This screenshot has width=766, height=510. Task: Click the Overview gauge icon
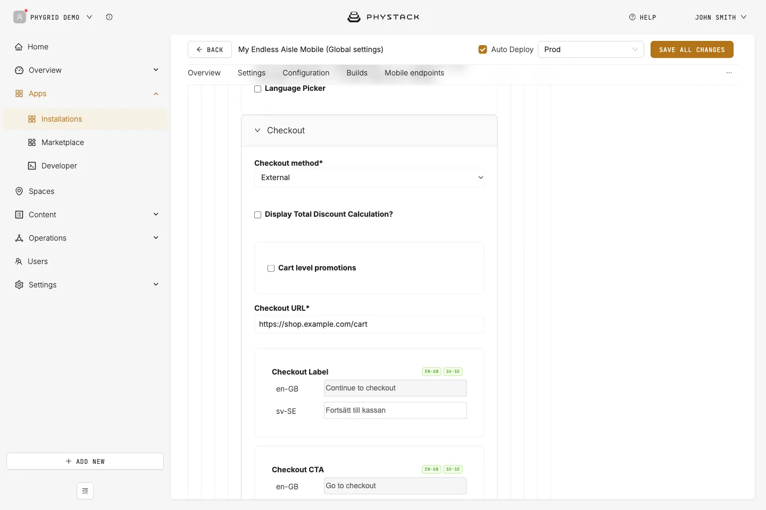pos(19,70)
